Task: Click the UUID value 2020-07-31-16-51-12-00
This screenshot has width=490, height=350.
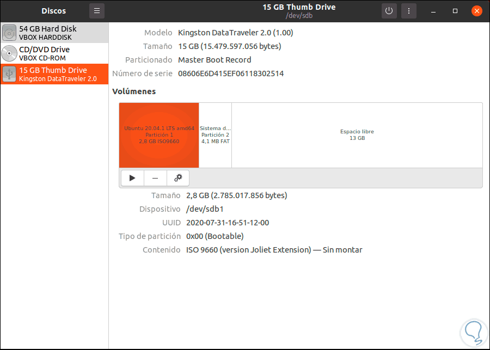Action: pos(228,223)
